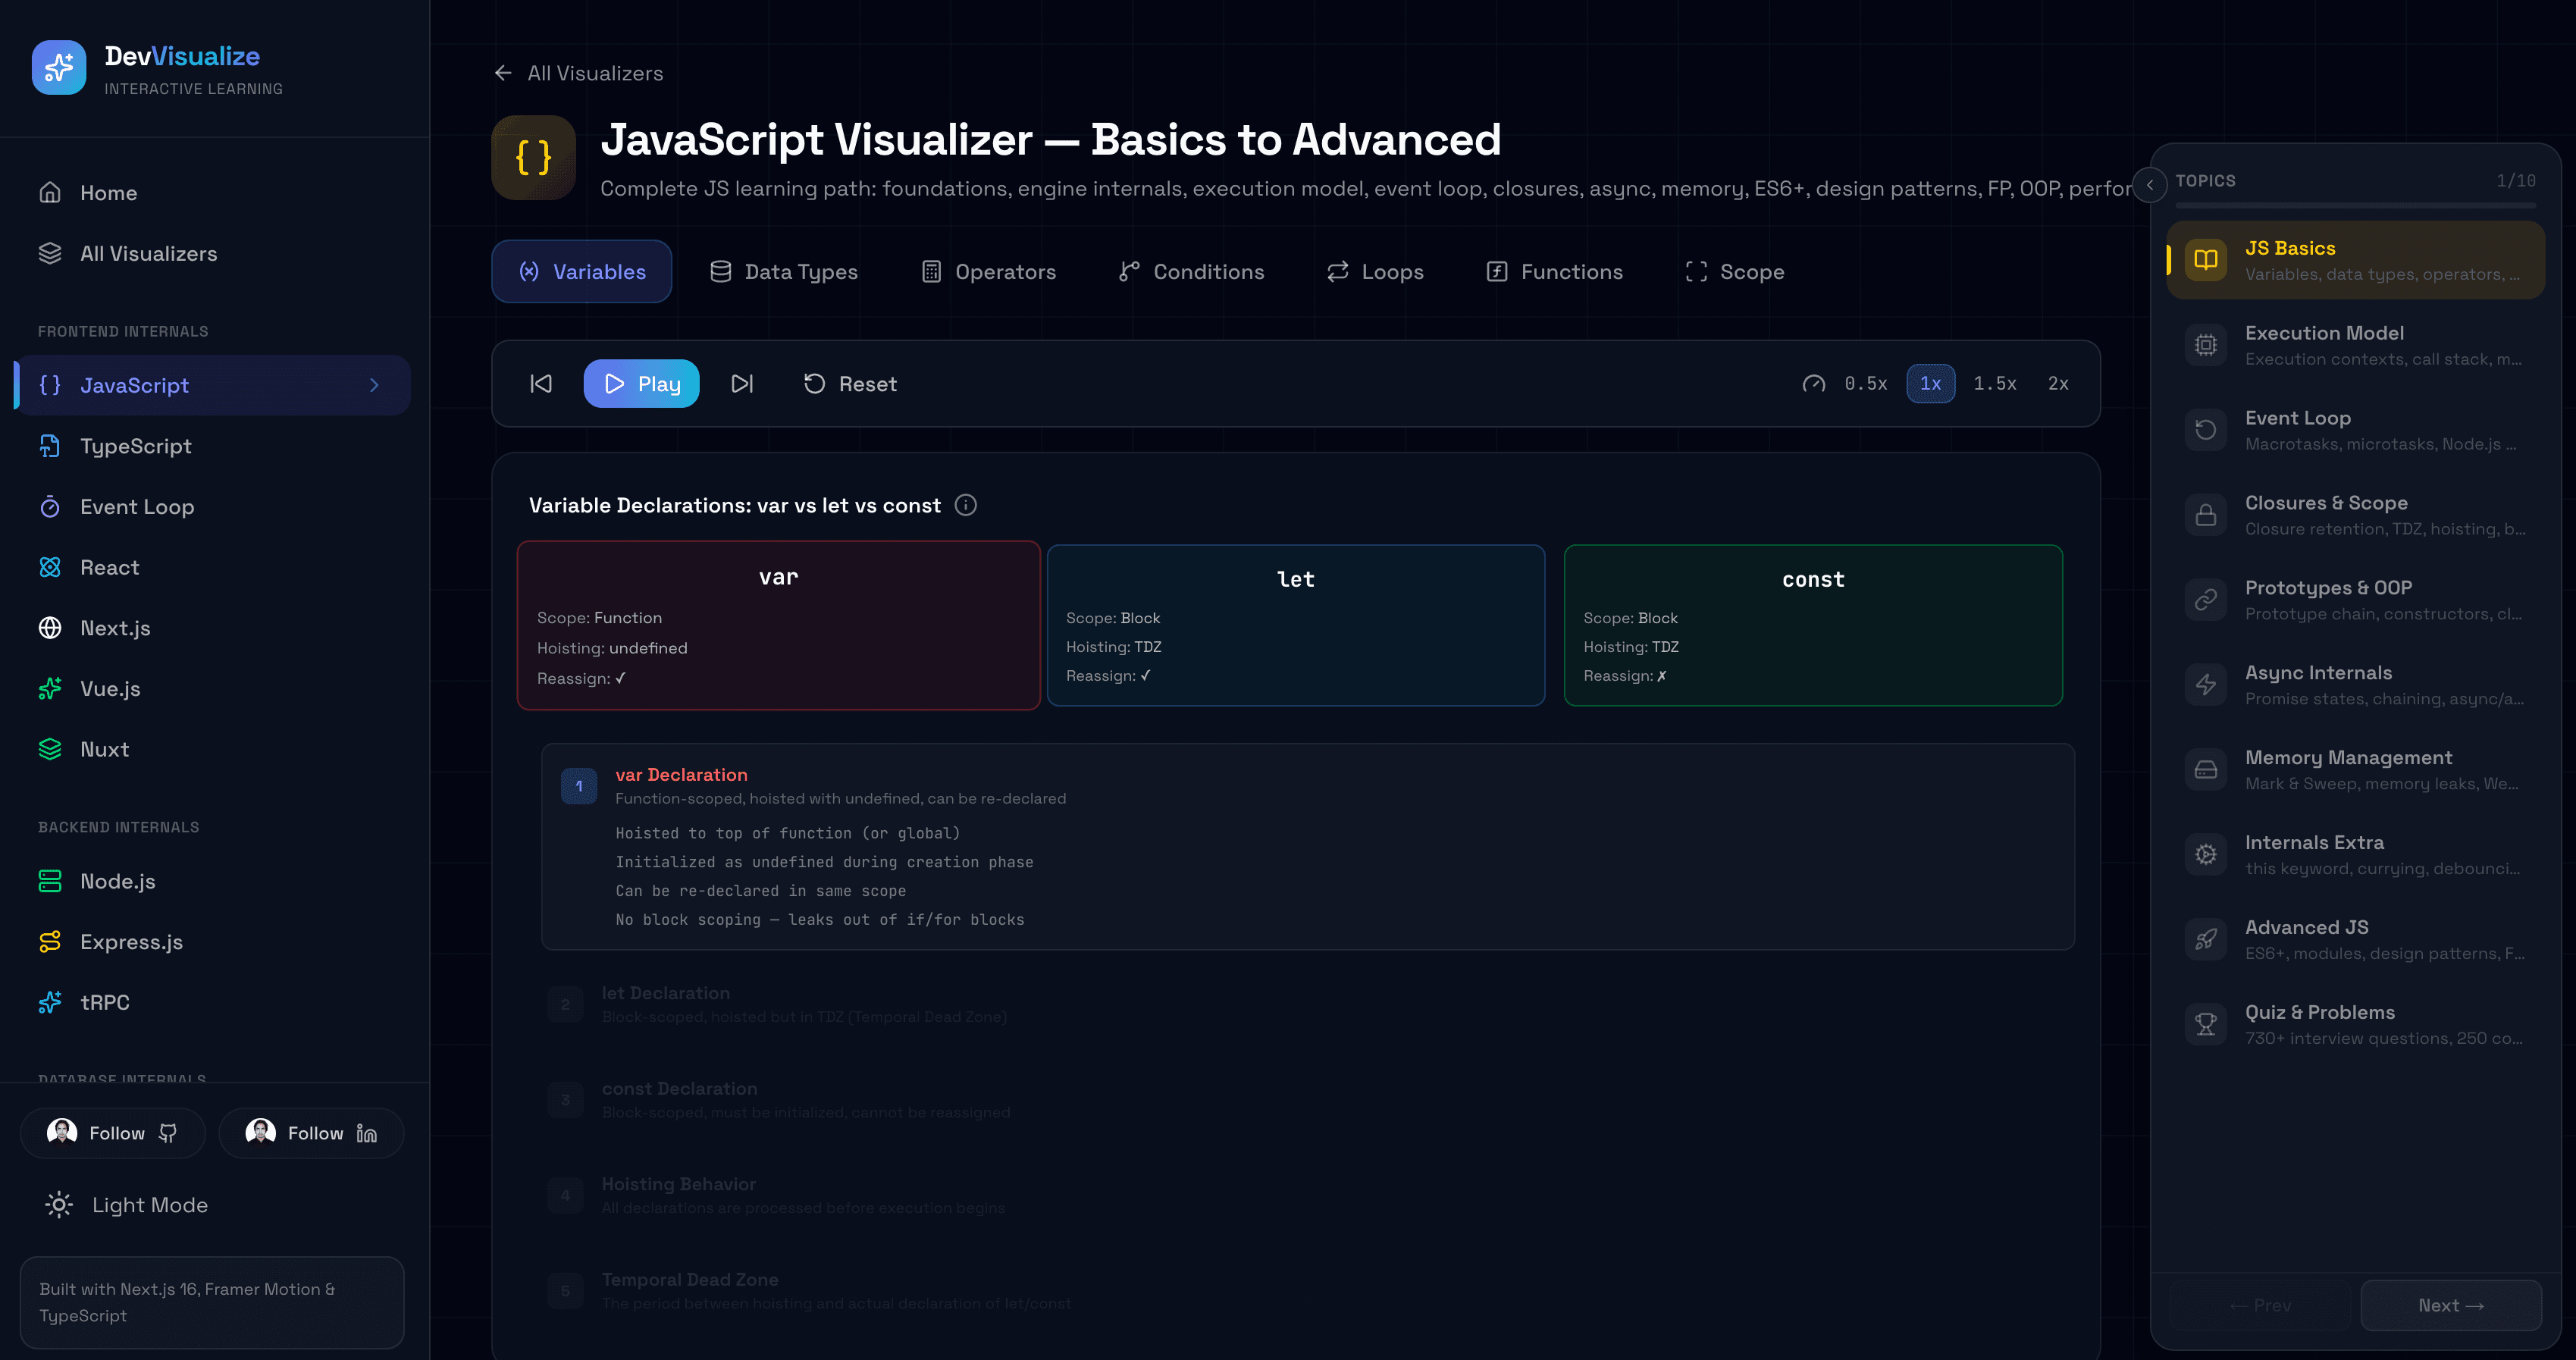Click the topics progress bar

[x=2356, y=206]
